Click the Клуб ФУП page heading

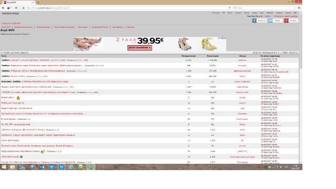point(7,30)
